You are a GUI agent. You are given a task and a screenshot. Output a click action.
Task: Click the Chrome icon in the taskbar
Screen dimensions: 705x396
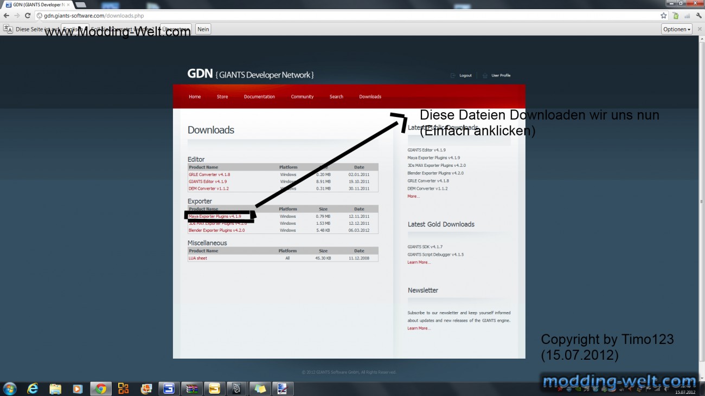pyautogui.click(x=100, y=388)
